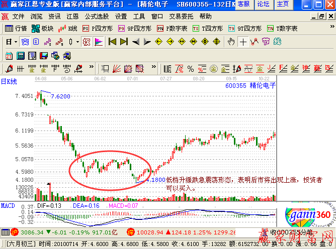Viewport: 336px width, 249px height.
Task: Click the 论坛 forum button
Action: click(264, 5)
